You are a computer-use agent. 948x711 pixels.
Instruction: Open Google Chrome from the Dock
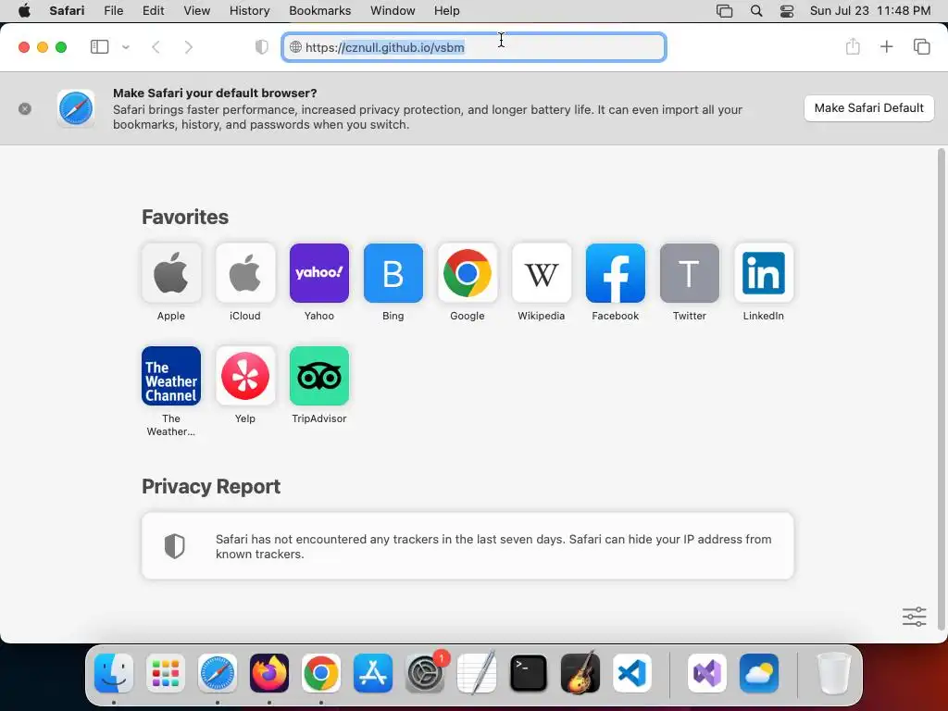point(321,673)
